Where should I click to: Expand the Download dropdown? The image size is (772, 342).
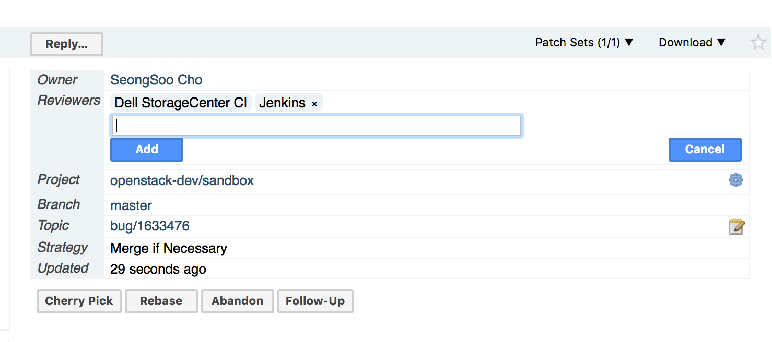[x=692, y=43]
